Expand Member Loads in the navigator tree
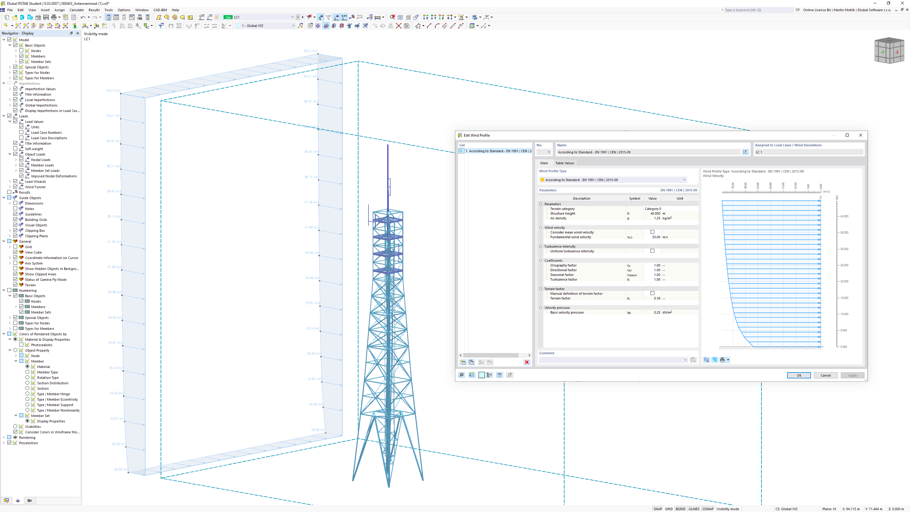The height and width of the screenshot is (512, 910). point(16,165)
